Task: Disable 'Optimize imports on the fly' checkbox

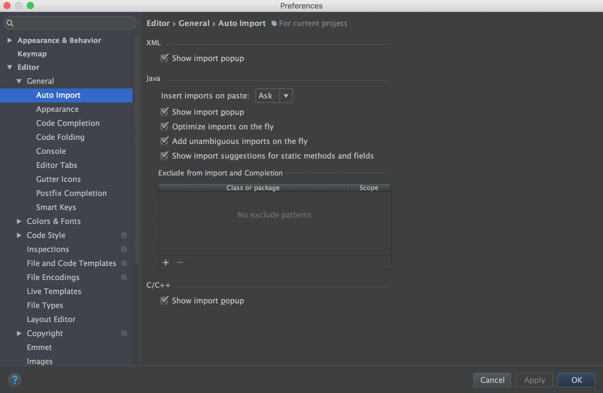Action: 165,126
